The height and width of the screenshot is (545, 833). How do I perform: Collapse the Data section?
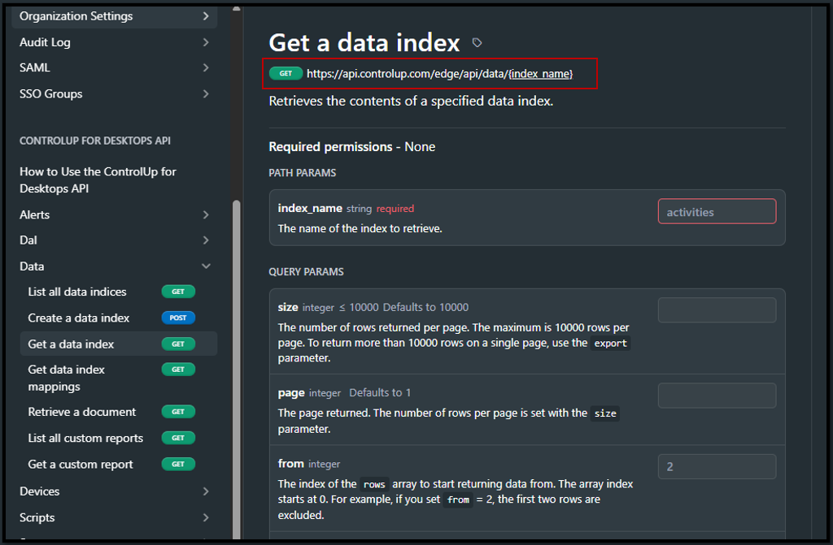tap(114, 266)
